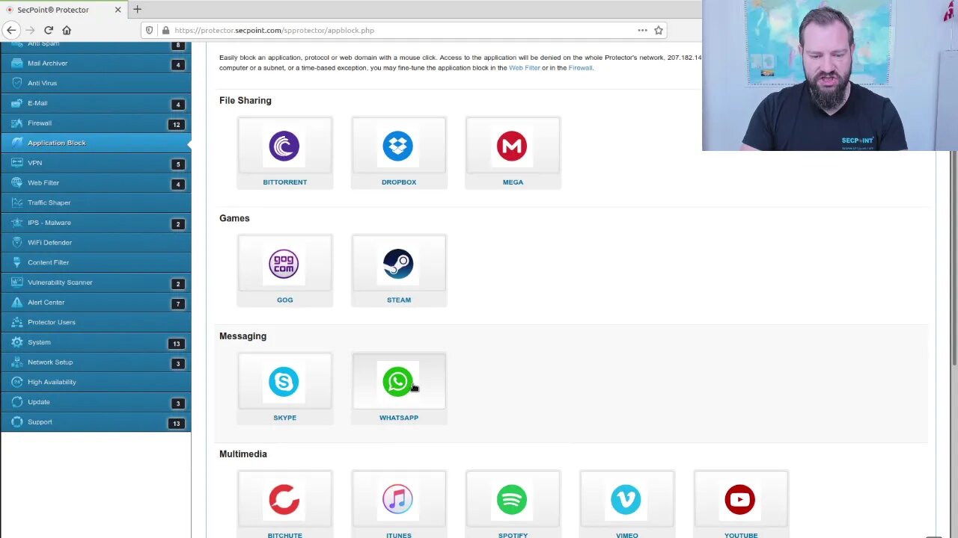Open Mail Archiver in sidebar
958x538 pixels.
click(x=95, y=64)
